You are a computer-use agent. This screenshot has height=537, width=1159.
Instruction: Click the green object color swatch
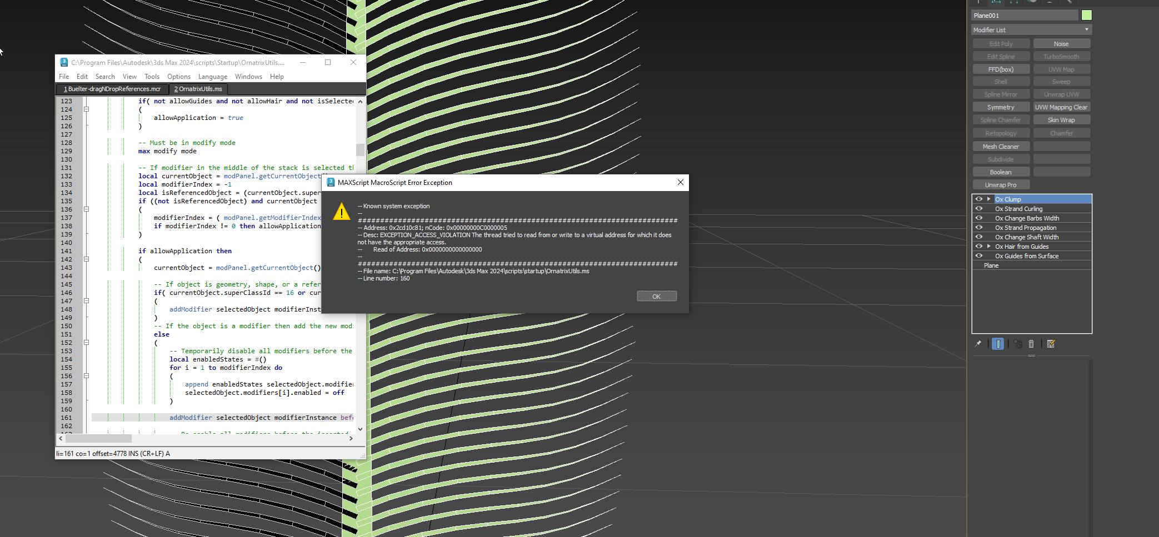pyautogui.click(x=1087, y=15)
